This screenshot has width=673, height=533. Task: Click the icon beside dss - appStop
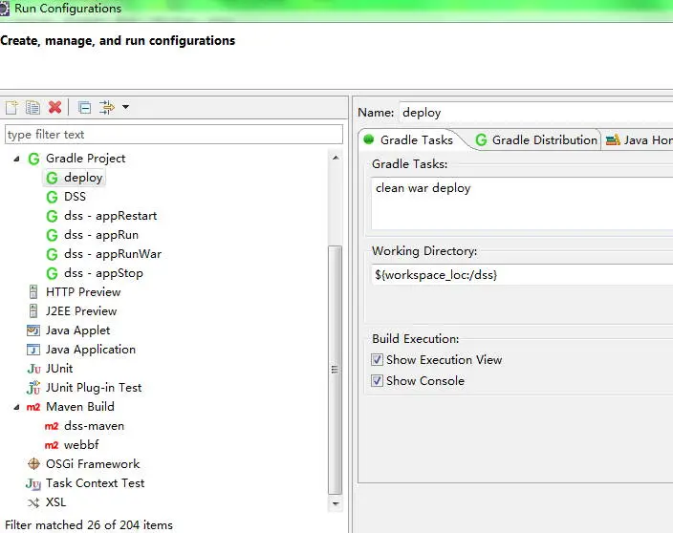(x=52, y=273)
